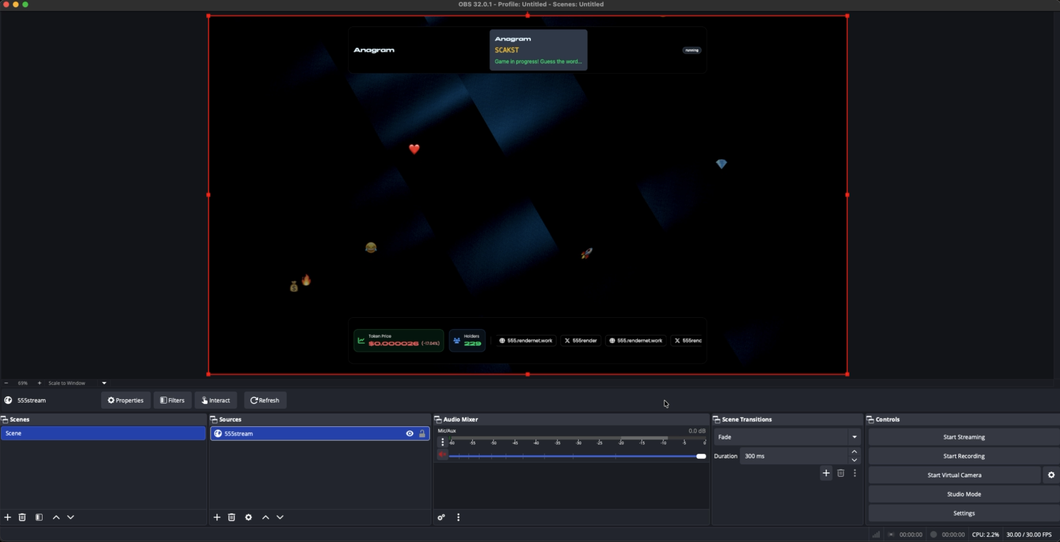
Task: Open advanced audio properties gears icon
Action: tap(441, 517)
